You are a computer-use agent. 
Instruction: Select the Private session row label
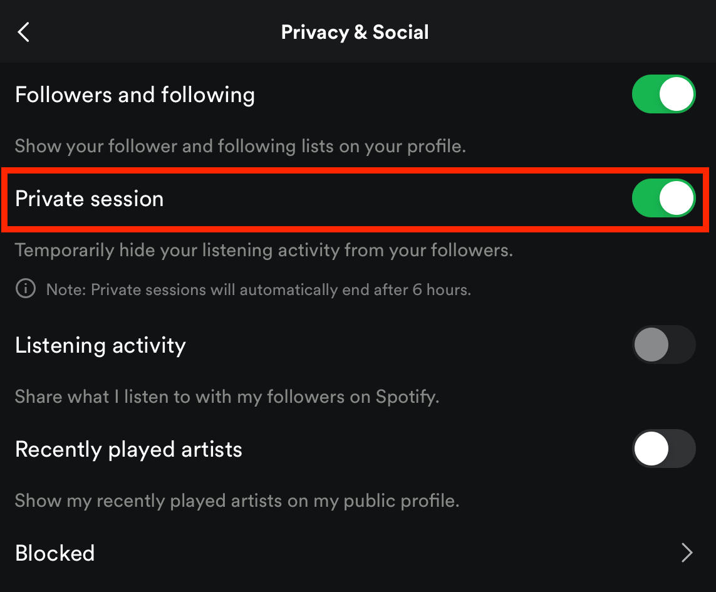pos(89,198)
